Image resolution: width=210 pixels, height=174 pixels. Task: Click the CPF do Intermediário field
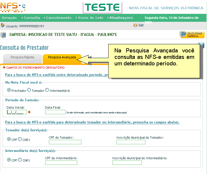point(61,163)
